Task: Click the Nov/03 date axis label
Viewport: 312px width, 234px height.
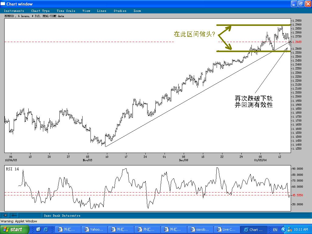Action: [87, 160]
